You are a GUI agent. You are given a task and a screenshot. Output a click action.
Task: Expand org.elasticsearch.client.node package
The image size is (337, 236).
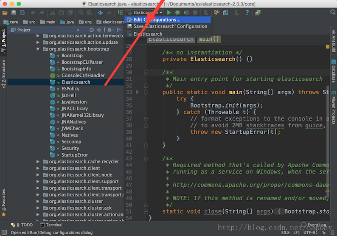tap(38, 175)
